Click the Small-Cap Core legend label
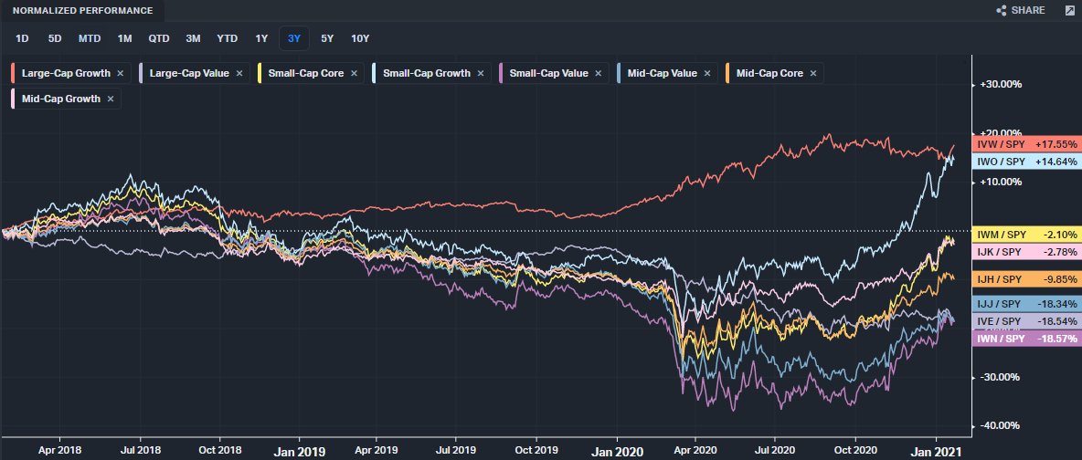This screenshot has height=460, width=1082. click(306, 73)
